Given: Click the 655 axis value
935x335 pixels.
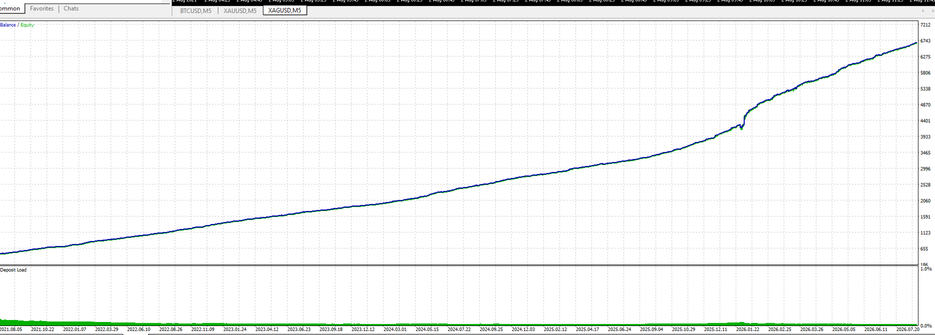Looking at the screenshot, I should click(x=924, y=249).
